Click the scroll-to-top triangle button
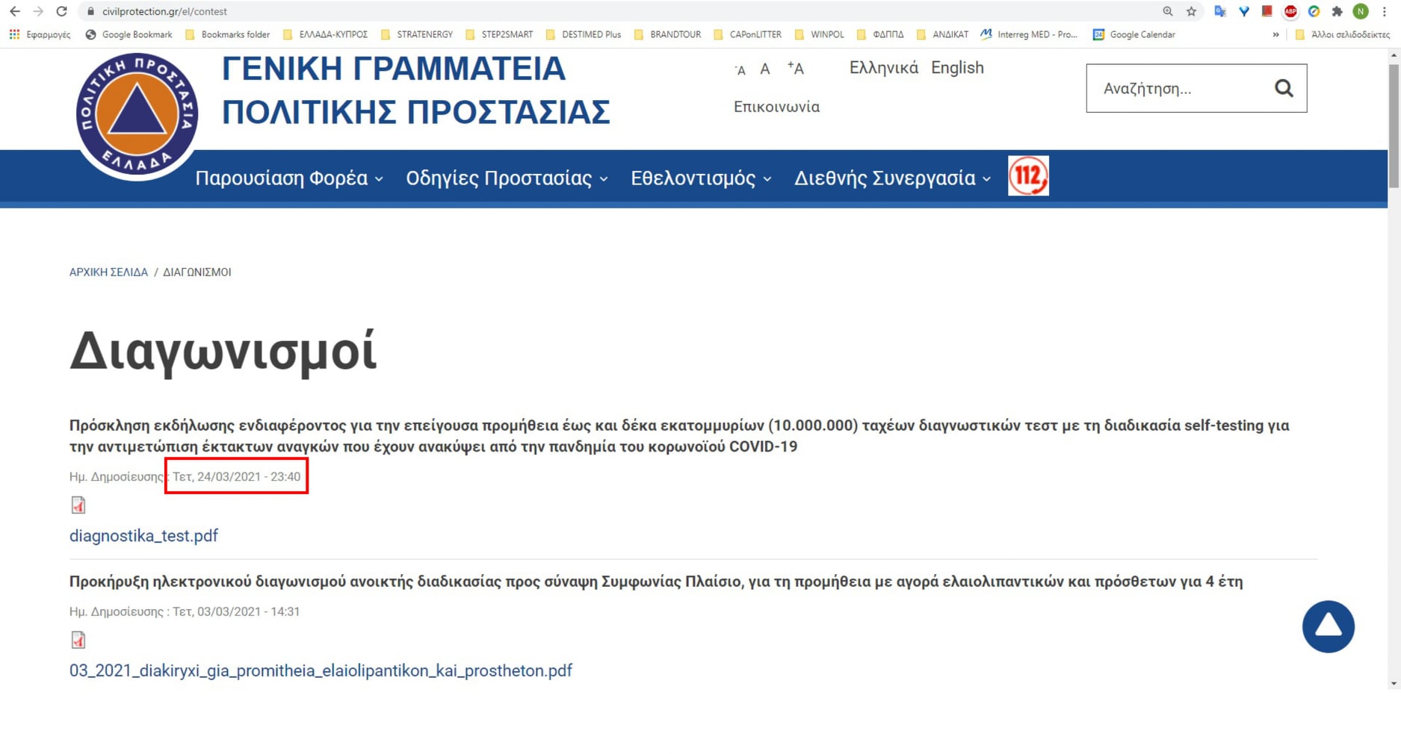This screenshot has height=754, width=1401. pyautogui.click(x=1327, y=626)
